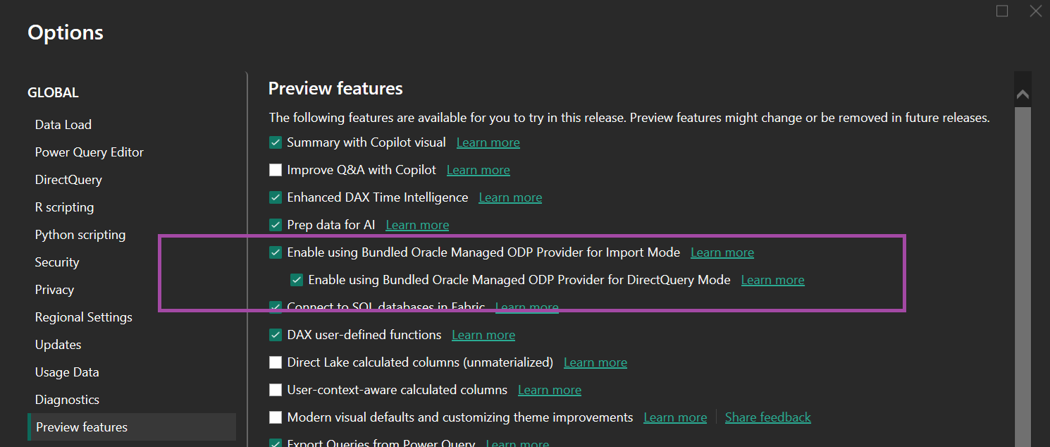Viewport: 1050px width, 447px height.
Task: Open Learn more for Summary with Copilot
Action: tap(488, 142)
